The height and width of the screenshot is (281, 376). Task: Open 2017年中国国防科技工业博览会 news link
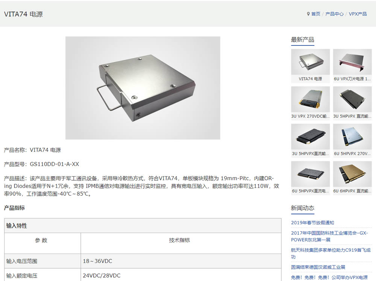click(329, 236)
